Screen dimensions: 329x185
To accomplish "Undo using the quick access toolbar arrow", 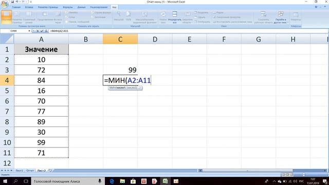I will click(x=17, y=2).
